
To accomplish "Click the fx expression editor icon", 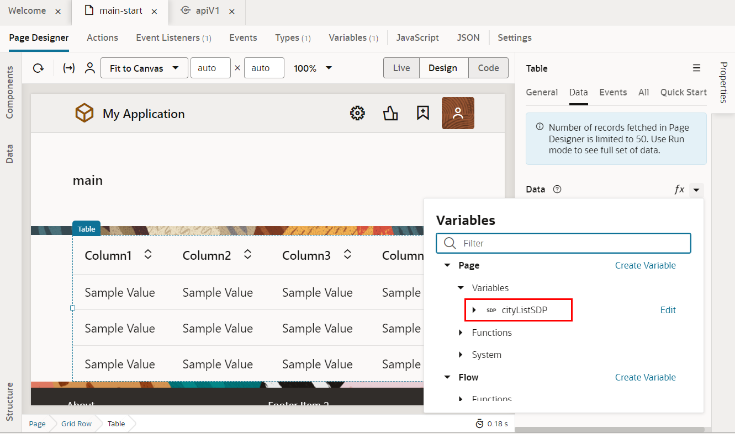I will click(x=679, y=189).
